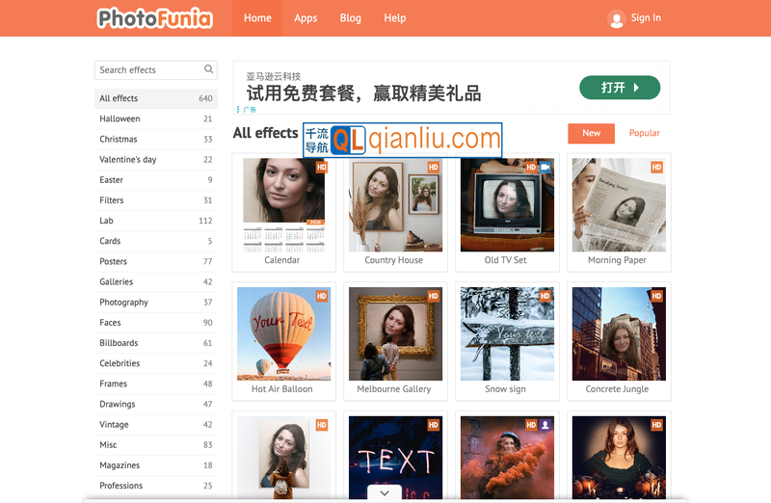
Task: Open the Home menu item
Action: click(x=257, y=18)
